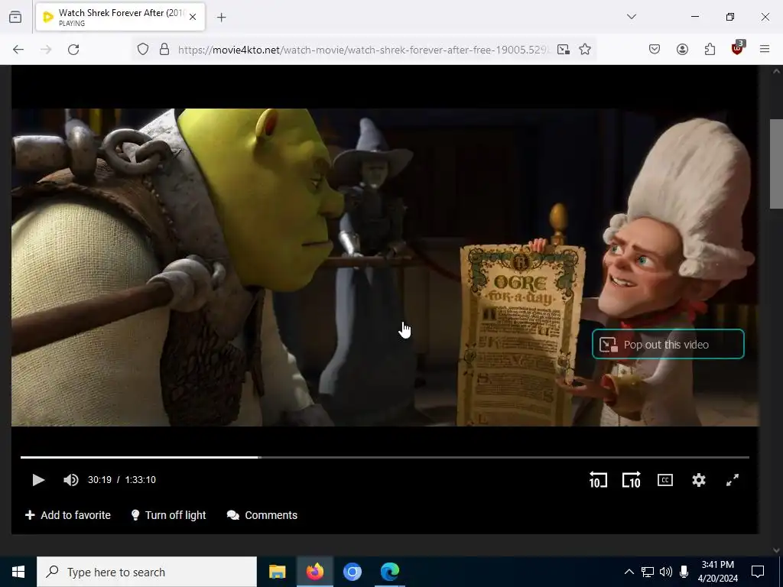The height and width of the screenshot is (587, 783).
Task: Open picture-in-picture icon in address bar
Action: tap(564, 50)
